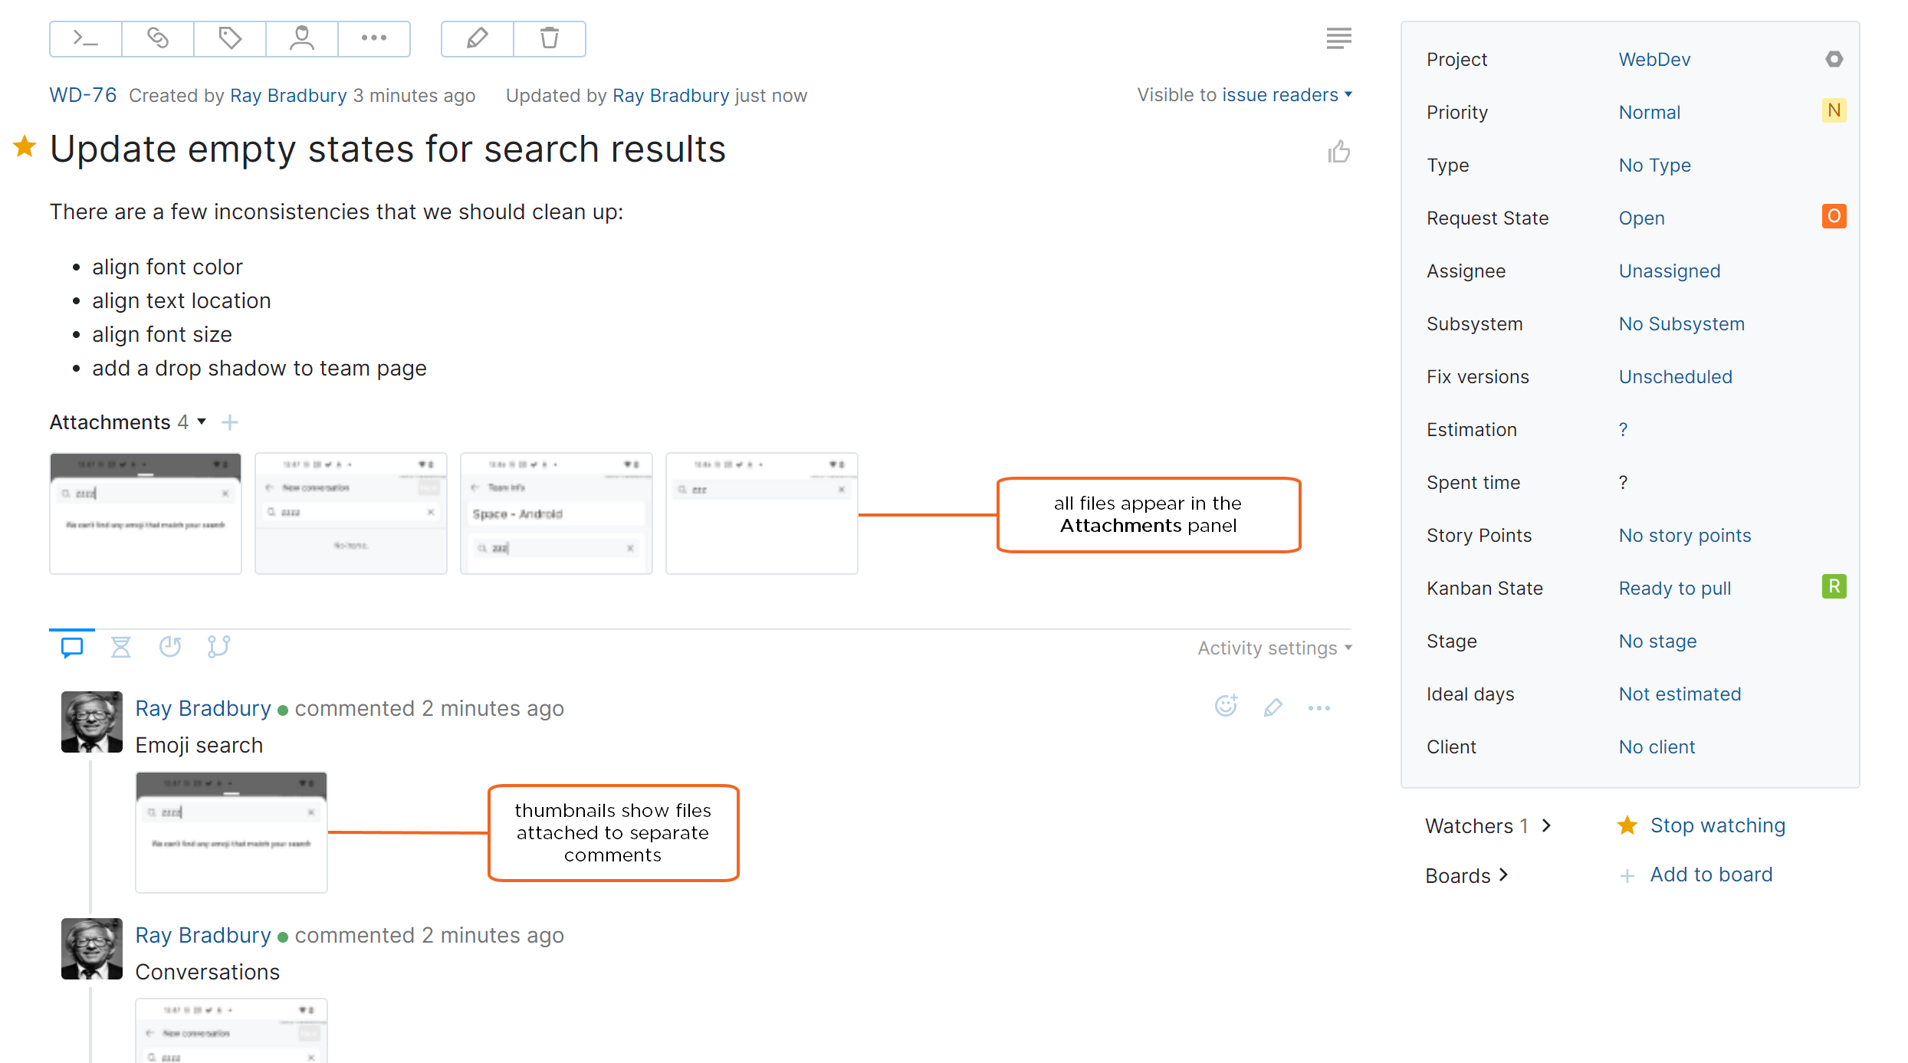Open project settings gear next to WebDev
Screen dimensions: 1908x1063
(x=1835, y=59)
